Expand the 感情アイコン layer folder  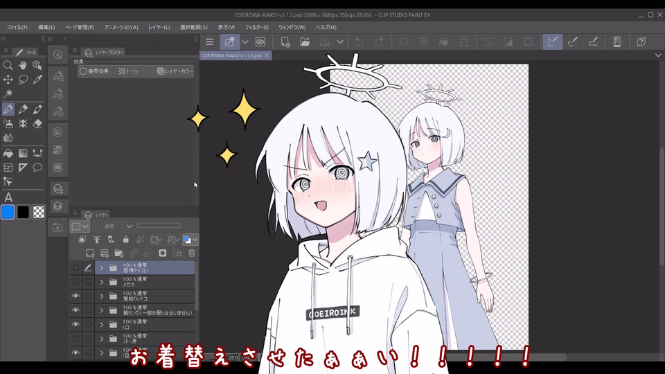(101, 267)
